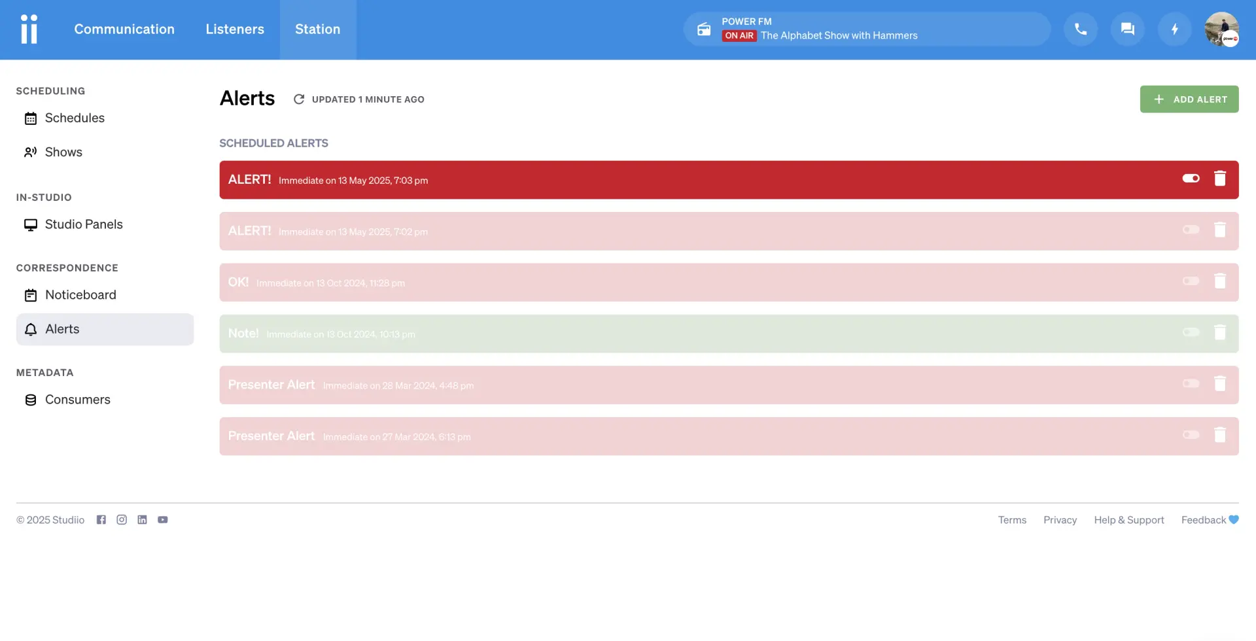Open the Communication navigation menu

click(124, 29)
